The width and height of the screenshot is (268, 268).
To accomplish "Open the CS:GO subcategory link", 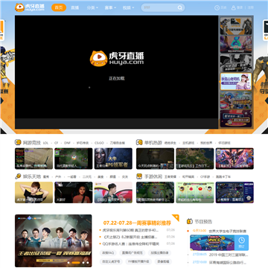I will pyautogui.click(x=99, y=143).
